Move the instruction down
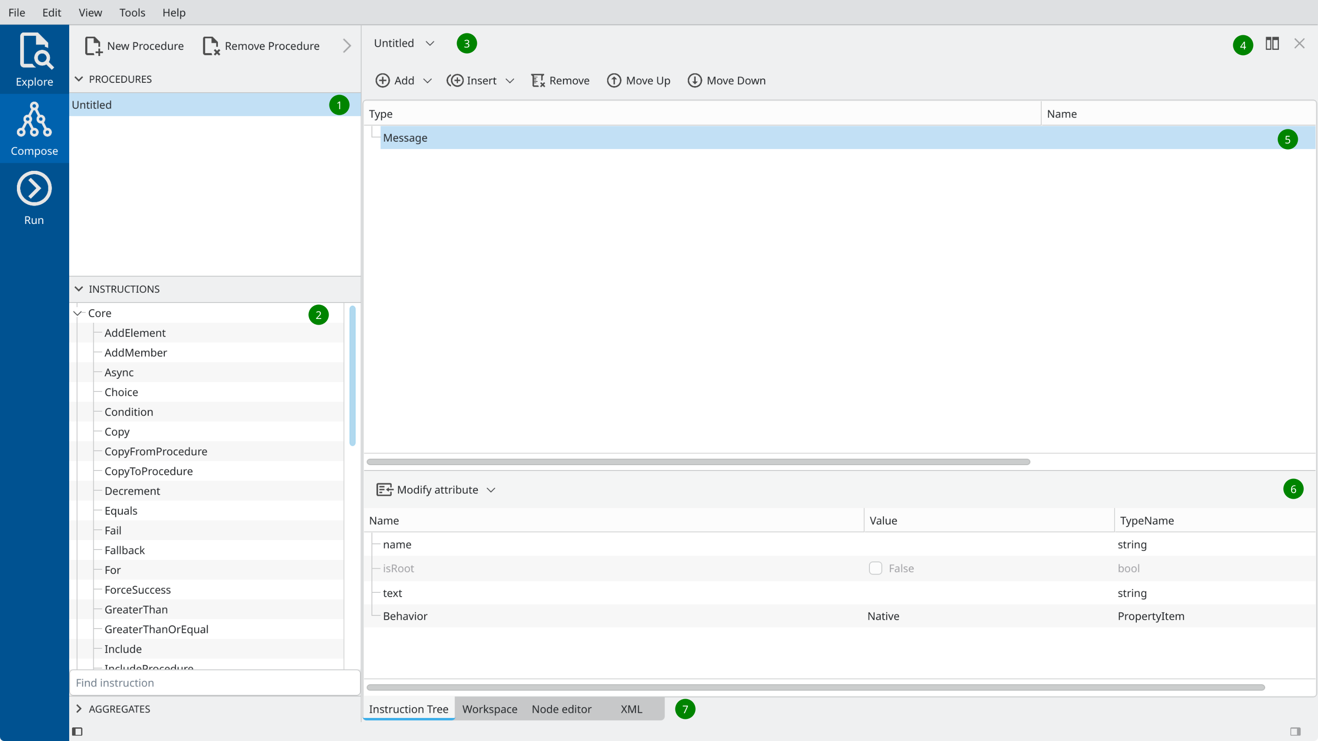Viewport: 1318px width, 741px height. [726, 81]
